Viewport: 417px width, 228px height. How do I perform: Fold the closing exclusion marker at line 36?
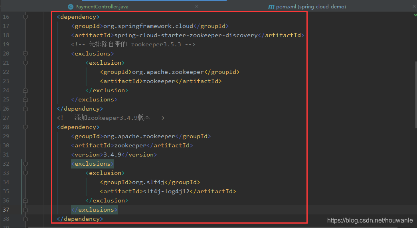tap(25, 200)
